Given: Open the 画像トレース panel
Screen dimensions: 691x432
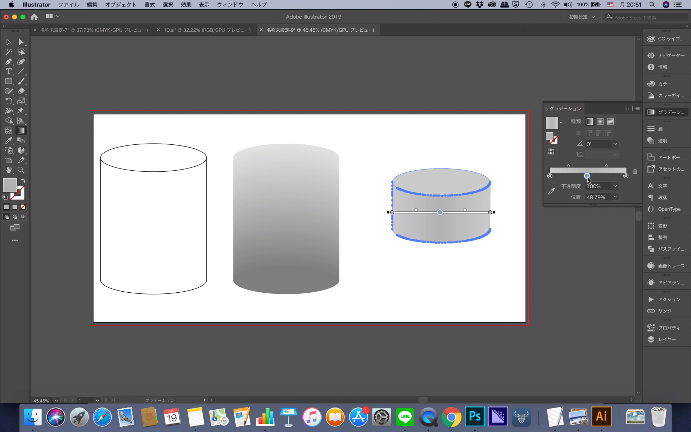Looking at the screenshot, I should [x=667, y=266].
